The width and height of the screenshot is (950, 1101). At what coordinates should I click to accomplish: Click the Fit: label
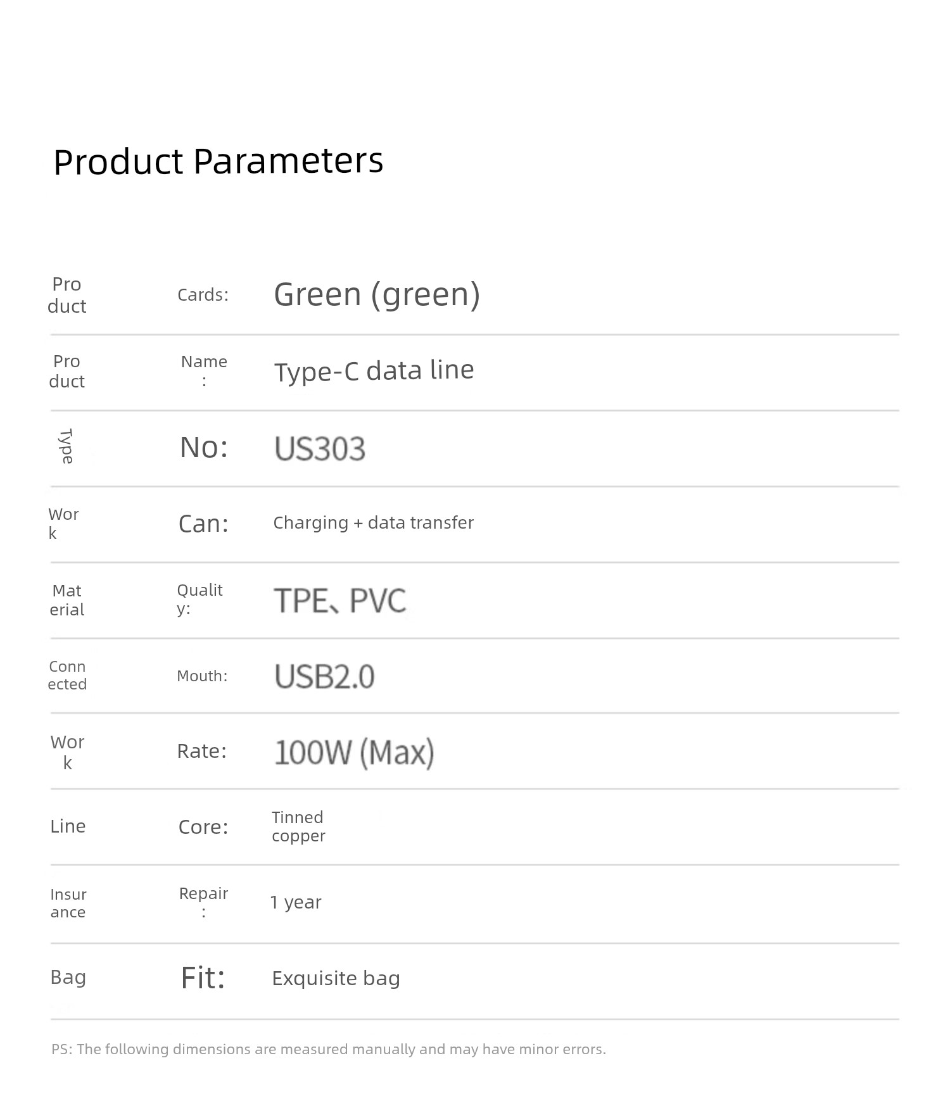pos(203,978)
